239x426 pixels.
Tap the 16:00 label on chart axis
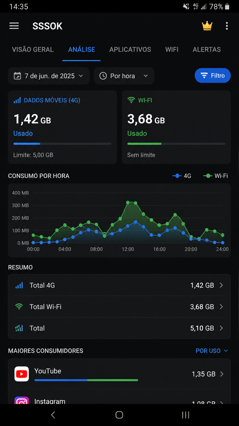click(x=159, y=249)
